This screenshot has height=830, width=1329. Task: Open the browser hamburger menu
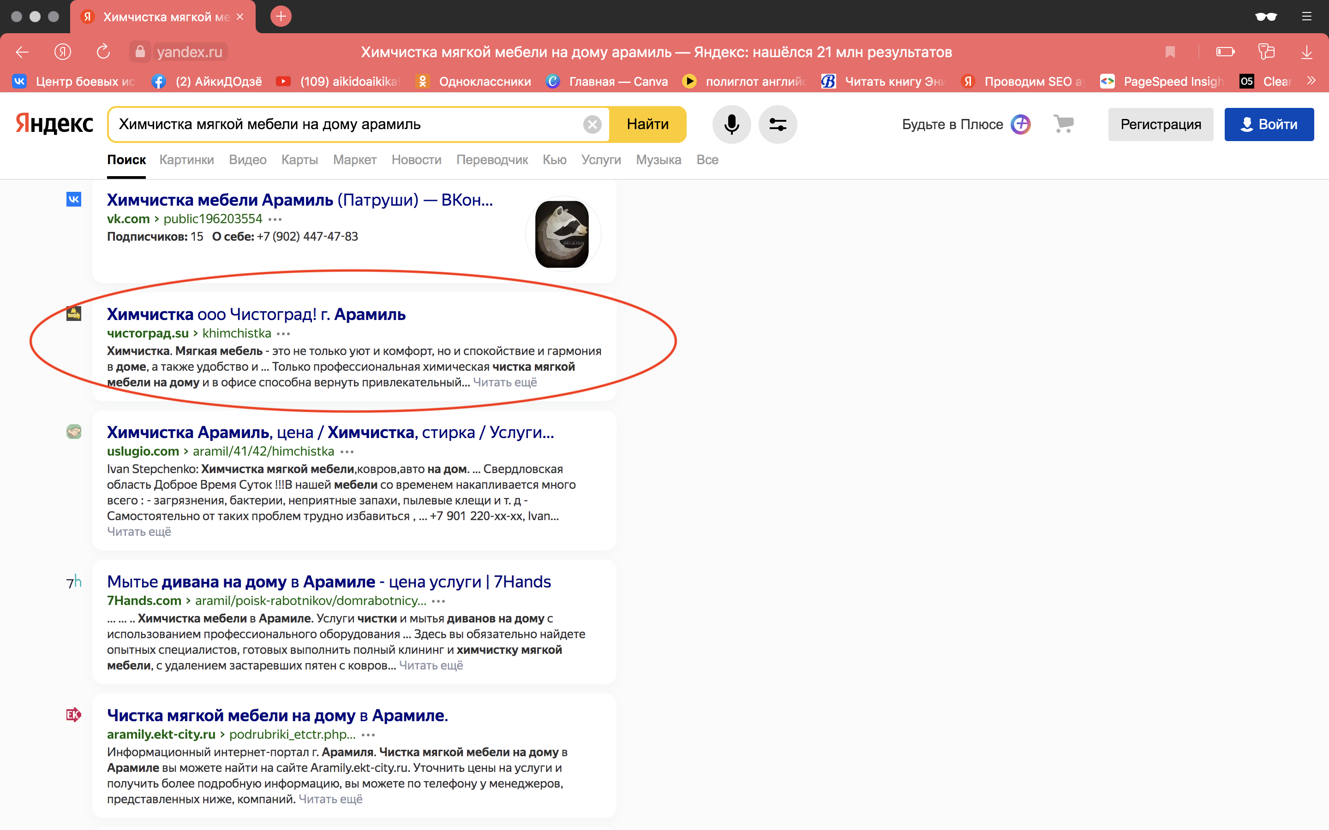point(1306,17)
